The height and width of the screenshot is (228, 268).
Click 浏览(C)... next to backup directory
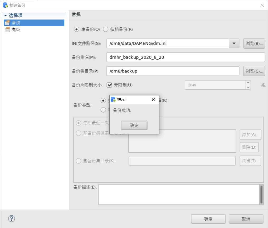(254, 71)
